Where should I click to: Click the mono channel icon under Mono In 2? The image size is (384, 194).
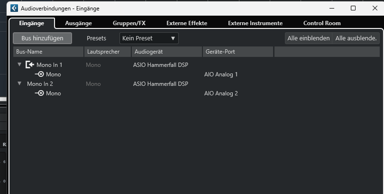click(39, 93)
